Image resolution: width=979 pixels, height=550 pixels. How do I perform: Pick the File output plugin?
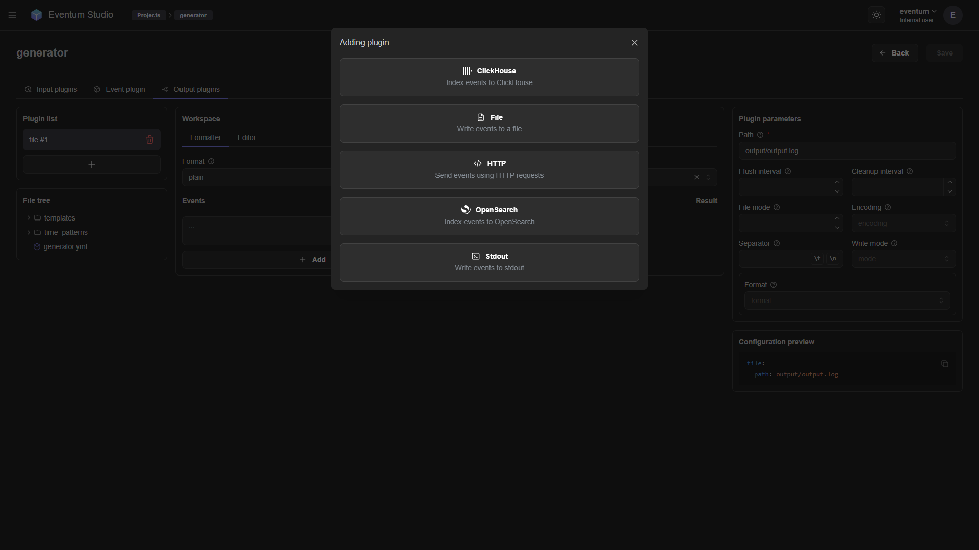(489, 123)
